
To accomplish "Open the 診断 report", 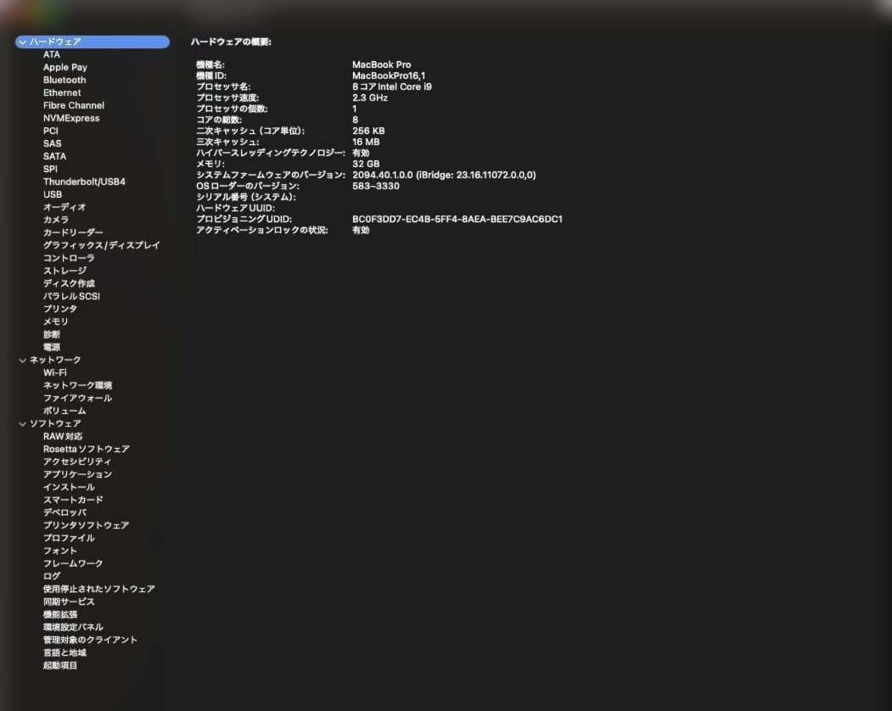I will 52,333.
